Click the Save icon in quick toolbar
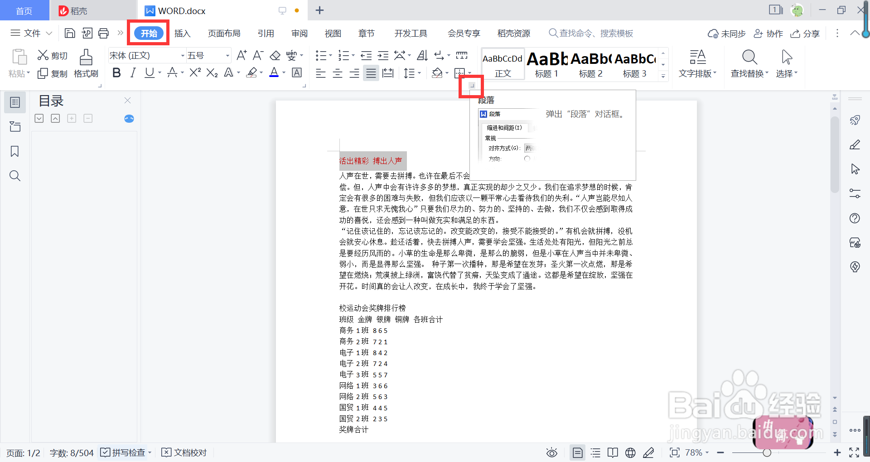 click(x=70, y=33)
